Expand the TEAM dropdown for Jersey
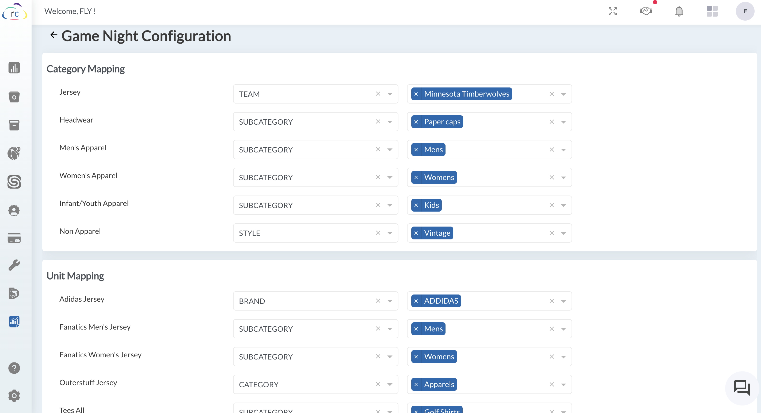Viewport: 761px width, 413px height. [390, 94]
